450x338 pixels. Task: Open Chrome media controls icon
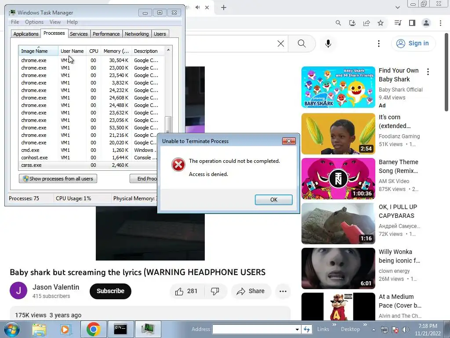coord(398,23)
